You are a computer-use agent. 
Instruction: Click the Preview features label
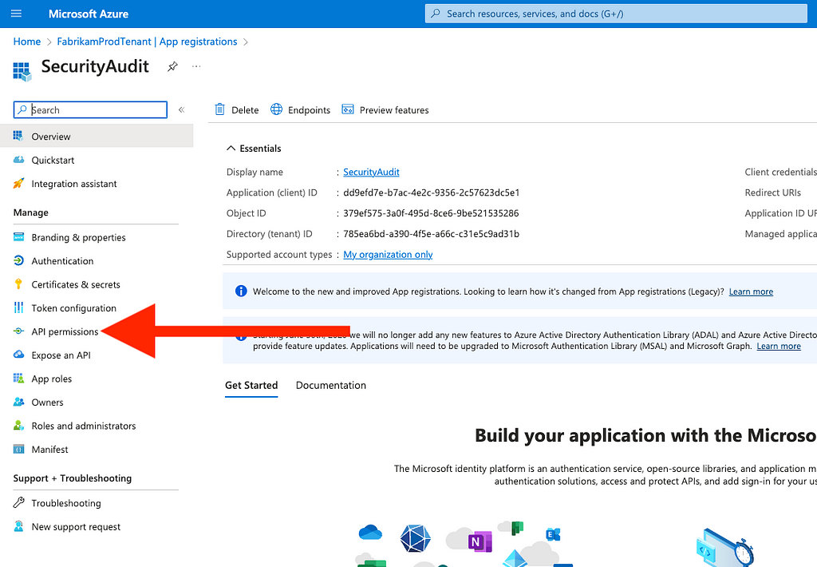[394, 110]
